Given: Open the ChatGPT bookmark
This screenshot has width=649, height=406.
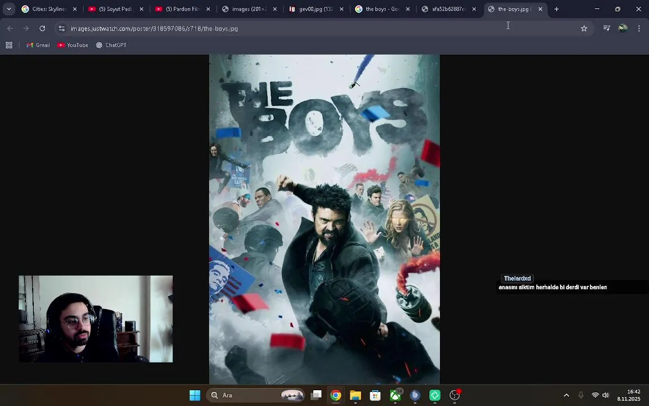Looking at the screenshot, I should tap(111, 45).
